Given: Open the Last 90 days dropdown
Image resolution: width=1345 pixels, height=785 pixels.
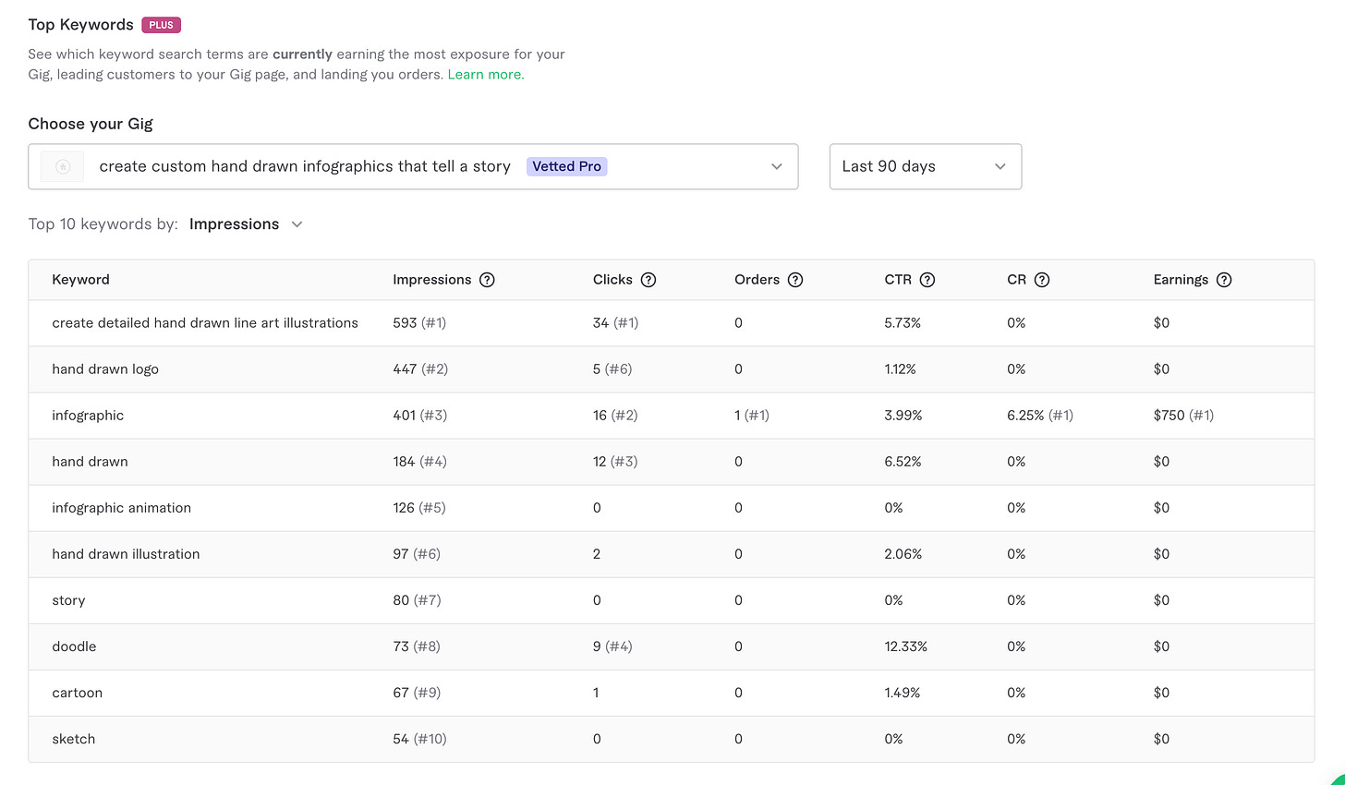Looking at the screenshot, I should click(x=925, y=166).
